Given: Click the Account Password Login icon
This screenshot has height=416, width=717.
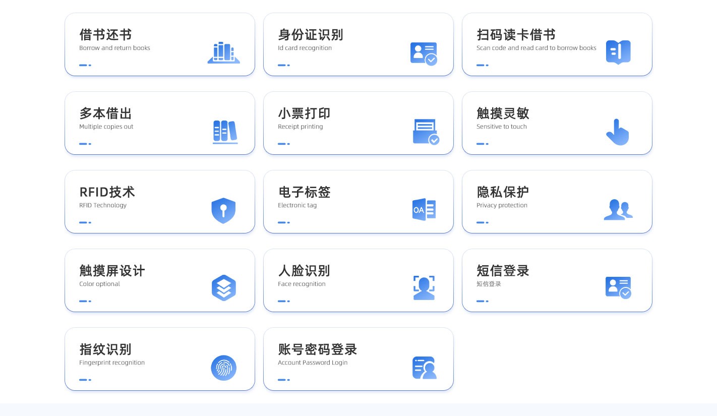Looking at the screenshot, I should (424, 368).
